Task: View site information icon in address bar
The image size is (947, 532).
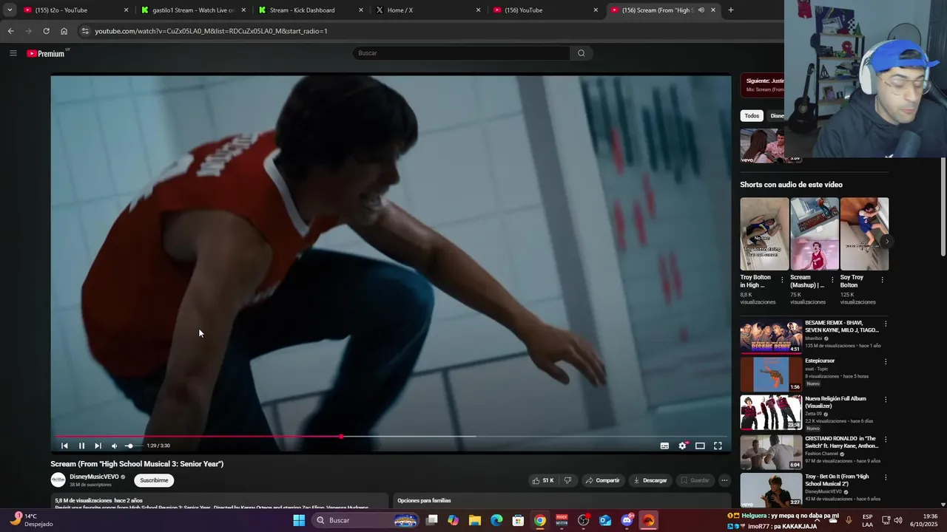Action: pos(85,31)
